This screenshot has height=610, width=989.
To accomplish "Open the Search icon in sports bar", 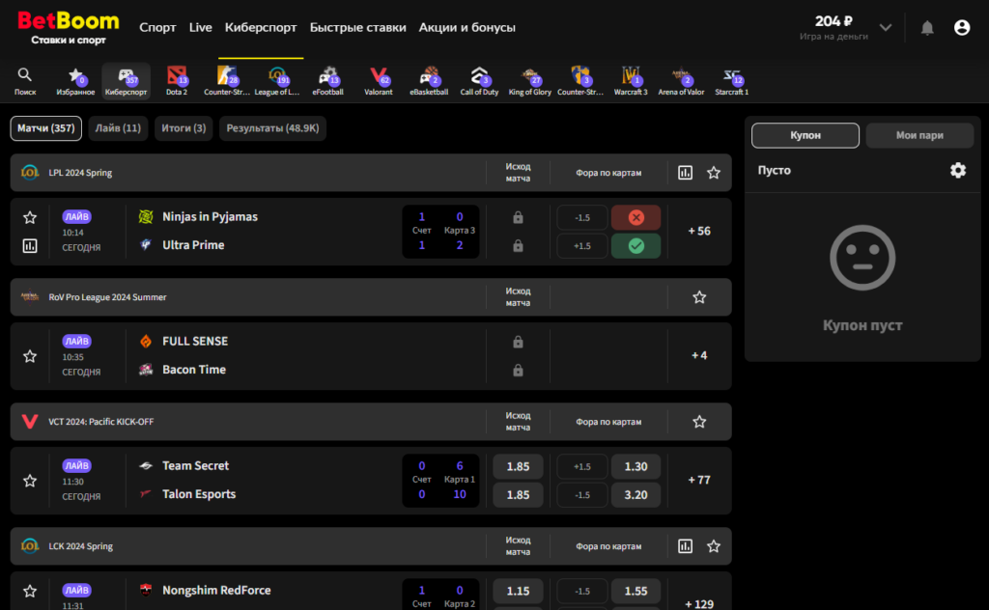I will (x=24, y=81).
